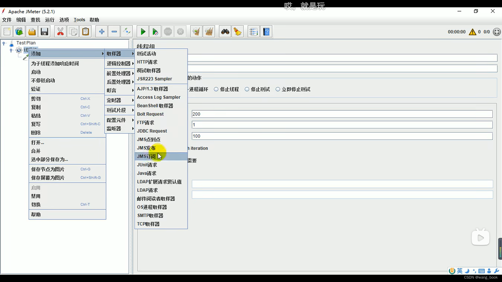Click the 英 input method indicator

pos(460,271)
